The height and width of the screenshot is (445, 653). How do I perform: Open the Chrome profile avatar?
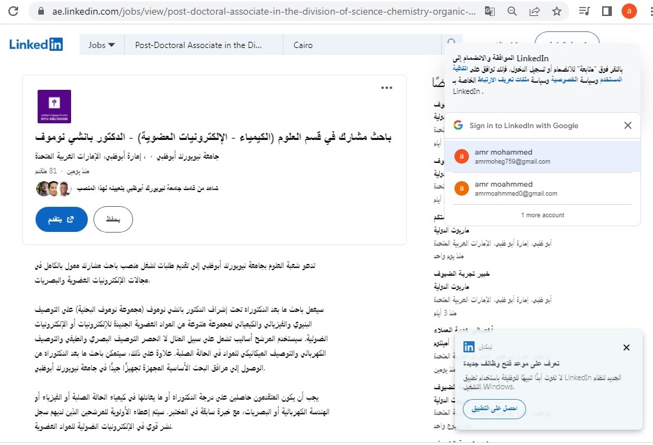(630, 11)
